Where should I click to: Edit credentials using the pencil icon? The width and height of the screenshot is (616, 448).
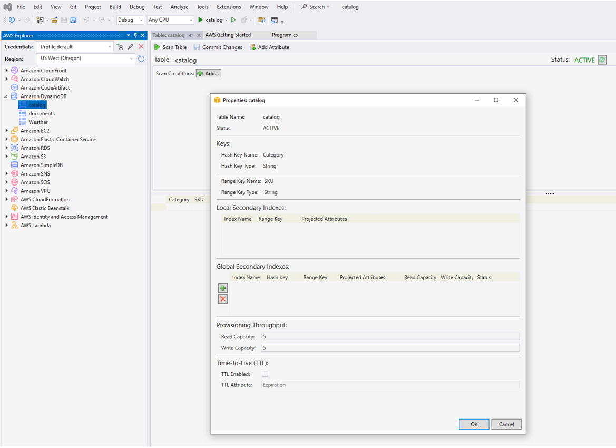[x=130, y=46]
